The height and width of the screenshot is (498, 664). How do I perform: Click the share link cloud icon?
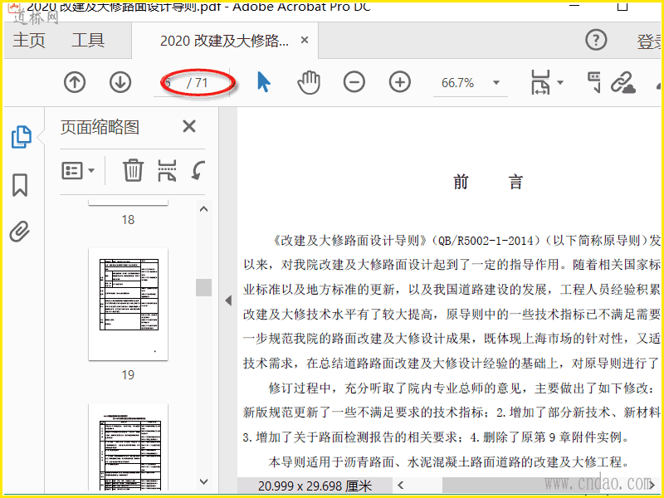[x=623, y=82]
